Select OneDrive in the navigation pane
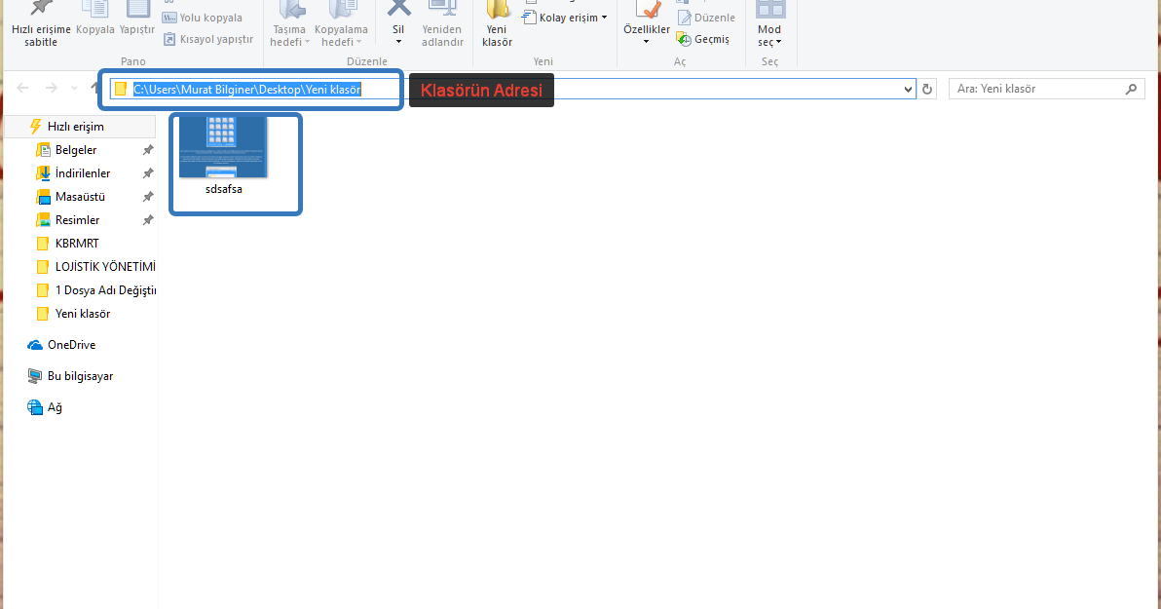Image resolution: width=1161 pixels, height=609 pixels. [69, 344]
